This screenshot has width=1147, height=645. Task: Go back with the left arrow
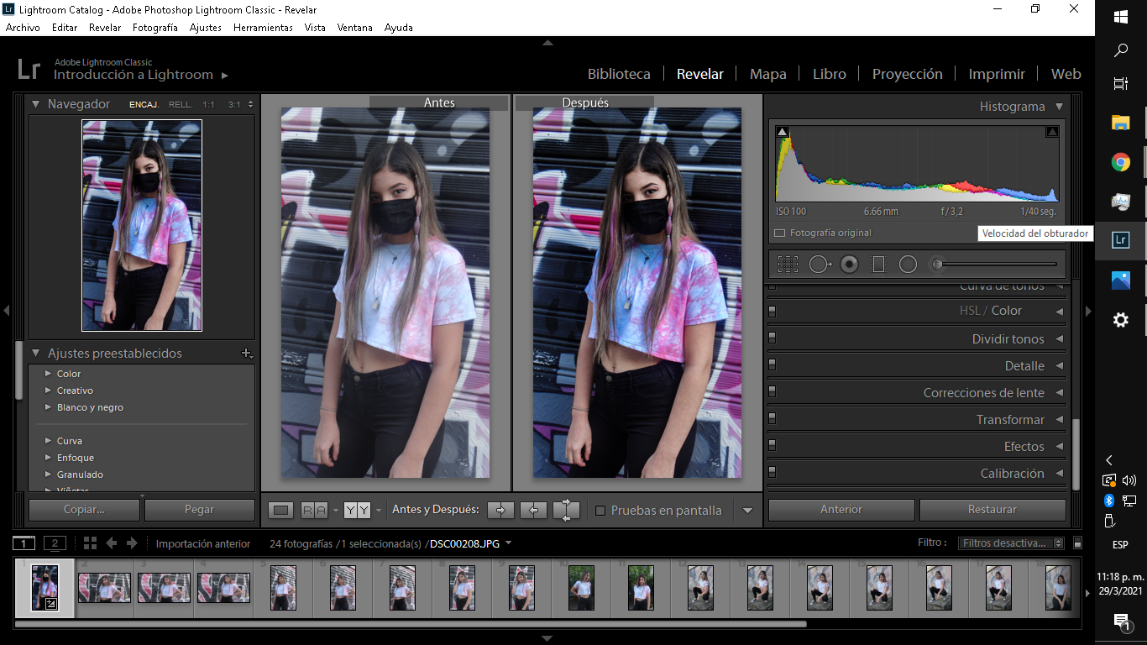click(111, 543)
